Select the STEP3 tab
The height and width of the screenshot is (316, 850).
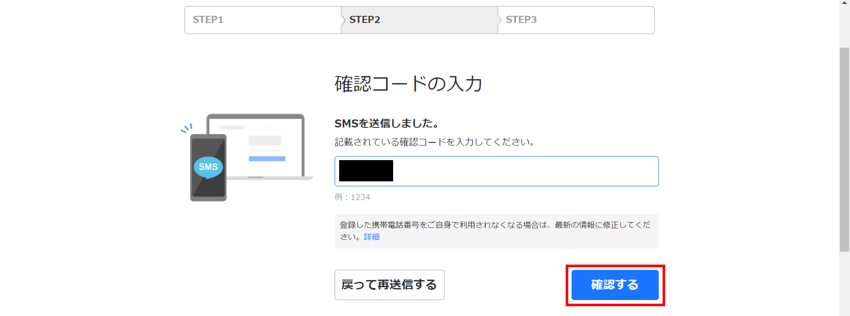576,20
